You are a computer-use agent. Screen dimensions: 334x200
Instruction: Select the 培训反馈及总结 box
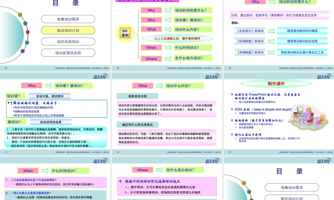[x=68, y=53]
